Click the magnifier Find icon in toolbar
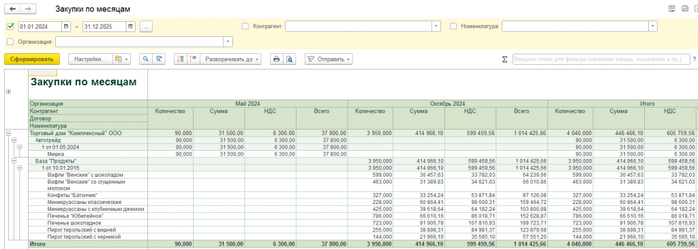Viewport: 698px width, 249px height. click(146, 59)
